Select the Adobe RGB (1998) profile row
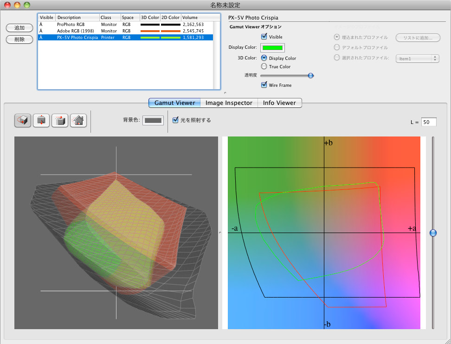Screen dimensions: 451x344 point(125,31)
